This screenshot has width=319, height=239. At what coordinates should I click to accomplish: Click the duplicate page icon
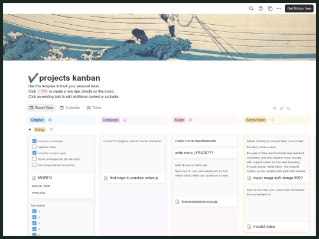[270, 8]
